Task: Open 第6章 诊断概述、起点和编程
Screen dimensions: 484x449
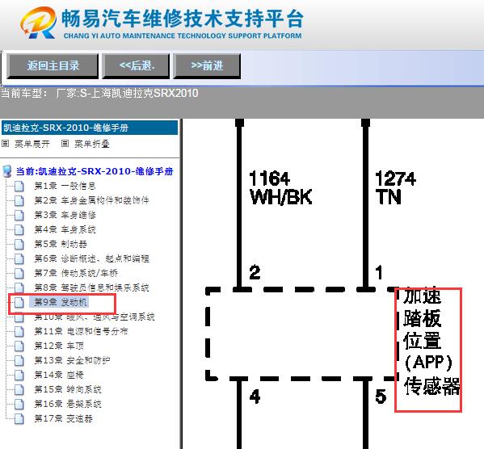Action: click(91, 258)
